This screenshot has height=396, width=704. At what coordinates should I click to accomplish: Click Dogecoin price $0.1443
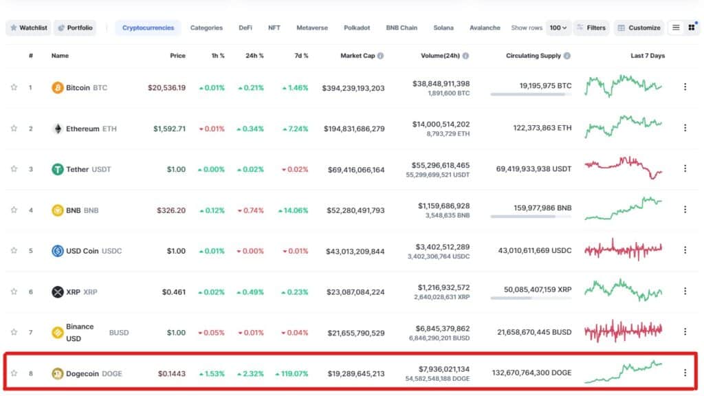click(171, 373)
